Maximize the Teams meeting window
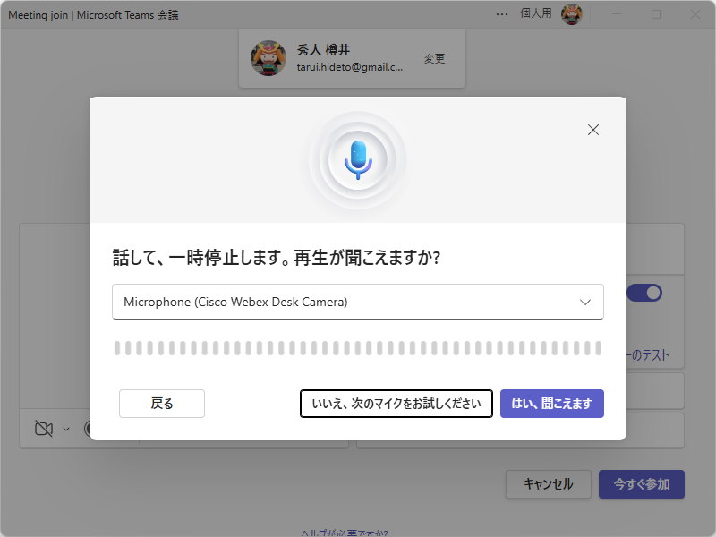Screen dimensions: 716x537 click(656, 14)
